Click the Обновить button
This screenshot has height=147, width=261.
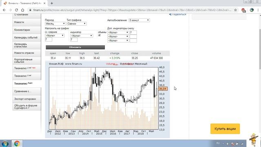75,47
